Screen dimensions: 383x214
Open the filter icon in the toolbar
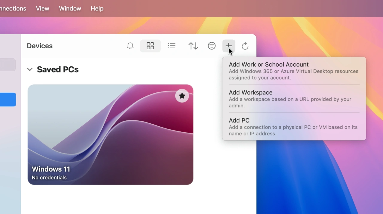coord(212,46)
